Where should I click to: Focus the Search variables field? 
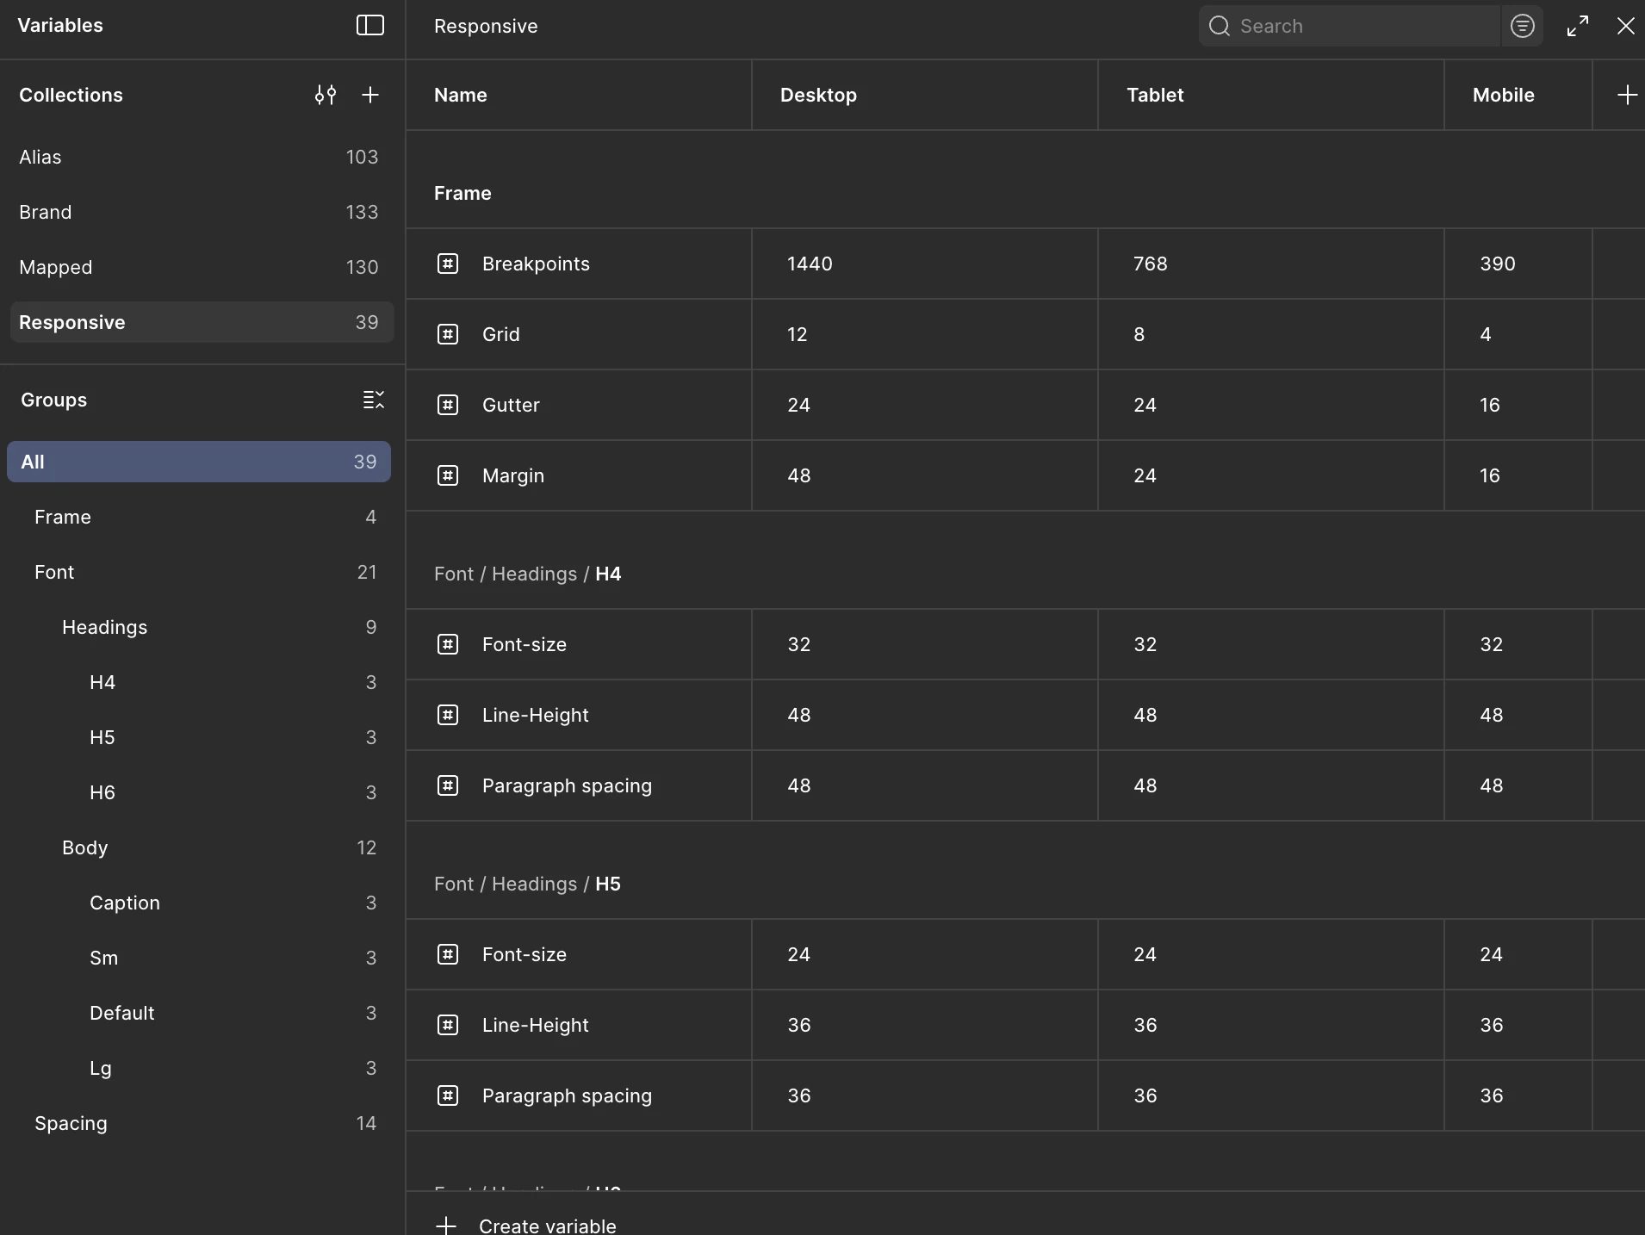[1350, 26]
